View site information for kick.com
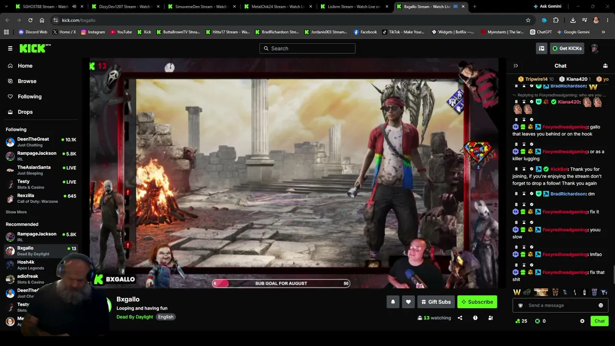This screenshot has width=615, height=346. (x=56, y=20)
